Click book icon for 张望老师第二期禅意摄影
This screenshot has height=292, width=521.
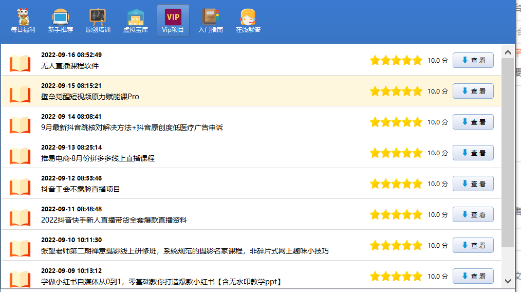tap(20, 248)
